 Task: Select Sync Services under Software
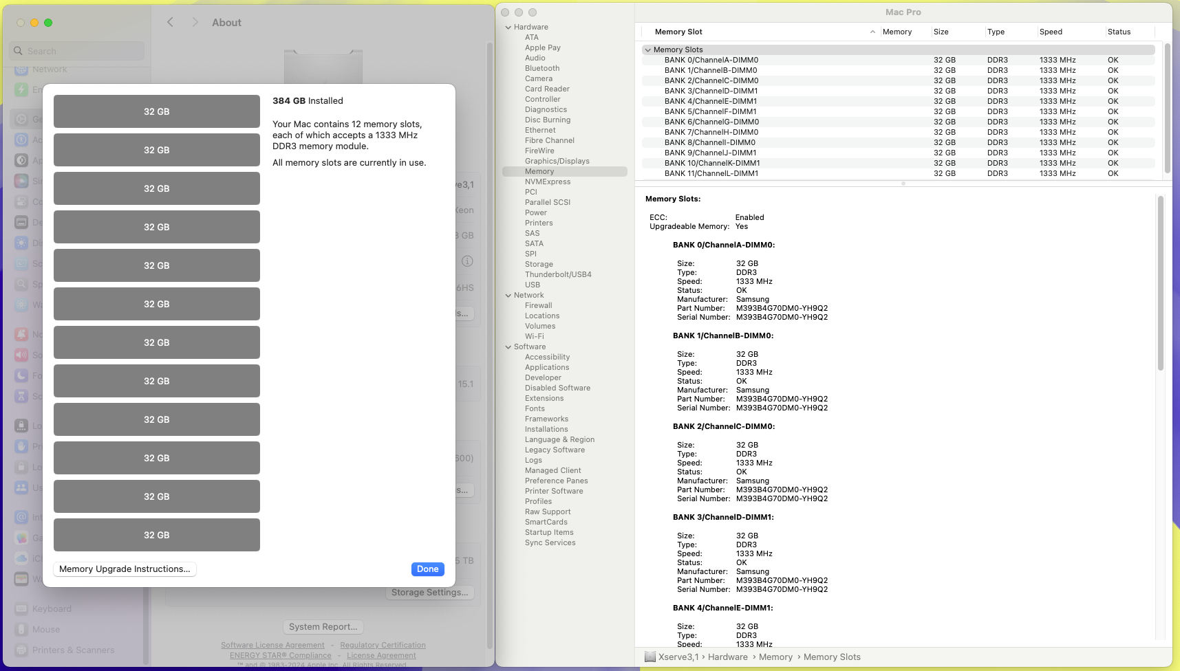550,542
